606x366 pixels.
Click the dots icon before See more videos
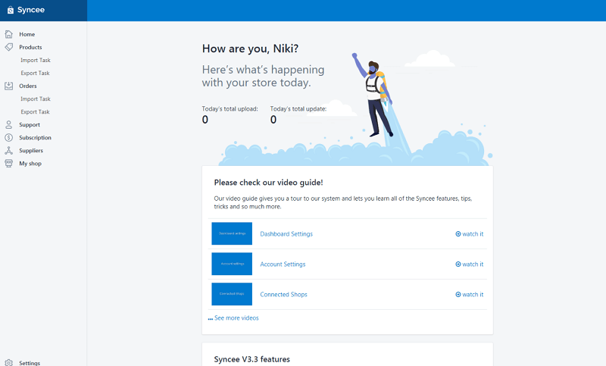point(211,319)
